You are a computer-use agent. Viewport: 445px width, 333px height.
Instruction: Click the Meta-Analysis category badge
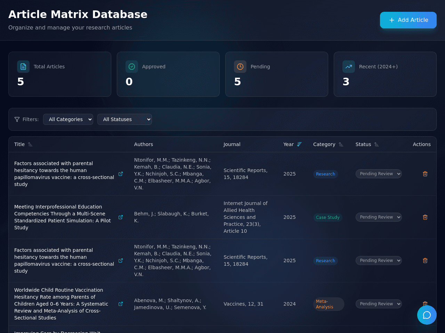coord(329,304)
